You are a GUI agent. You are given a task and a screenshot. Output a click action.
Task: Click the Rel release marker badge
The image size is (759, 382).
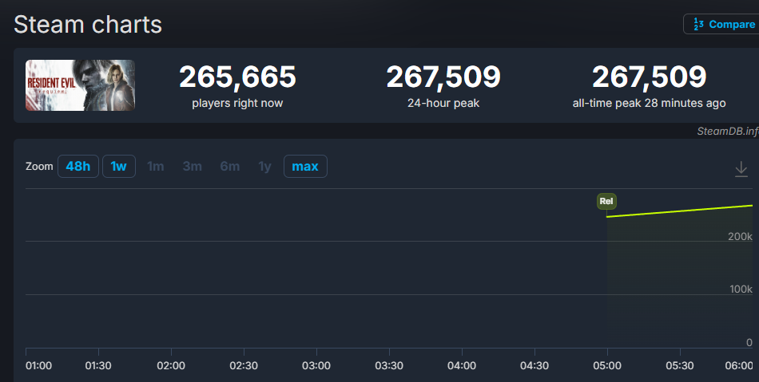pos(606,202)
